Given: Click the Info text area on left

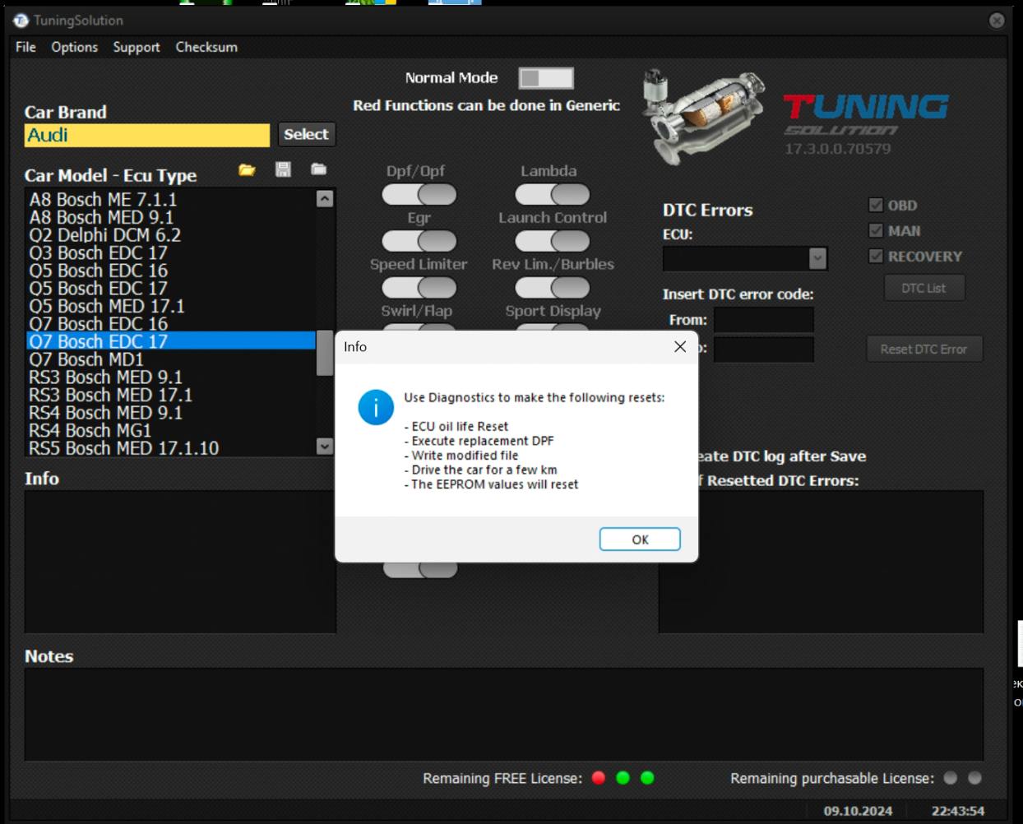Looking at the screenshot, I should click(180, 562).
